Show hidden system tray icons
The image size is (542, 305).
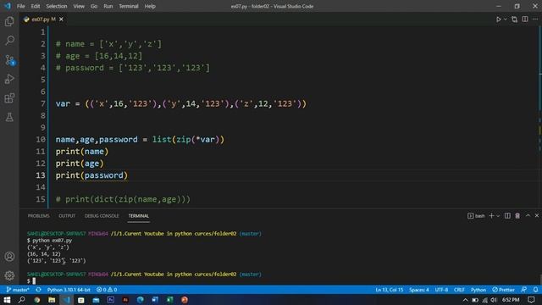(x=465, y=300)
